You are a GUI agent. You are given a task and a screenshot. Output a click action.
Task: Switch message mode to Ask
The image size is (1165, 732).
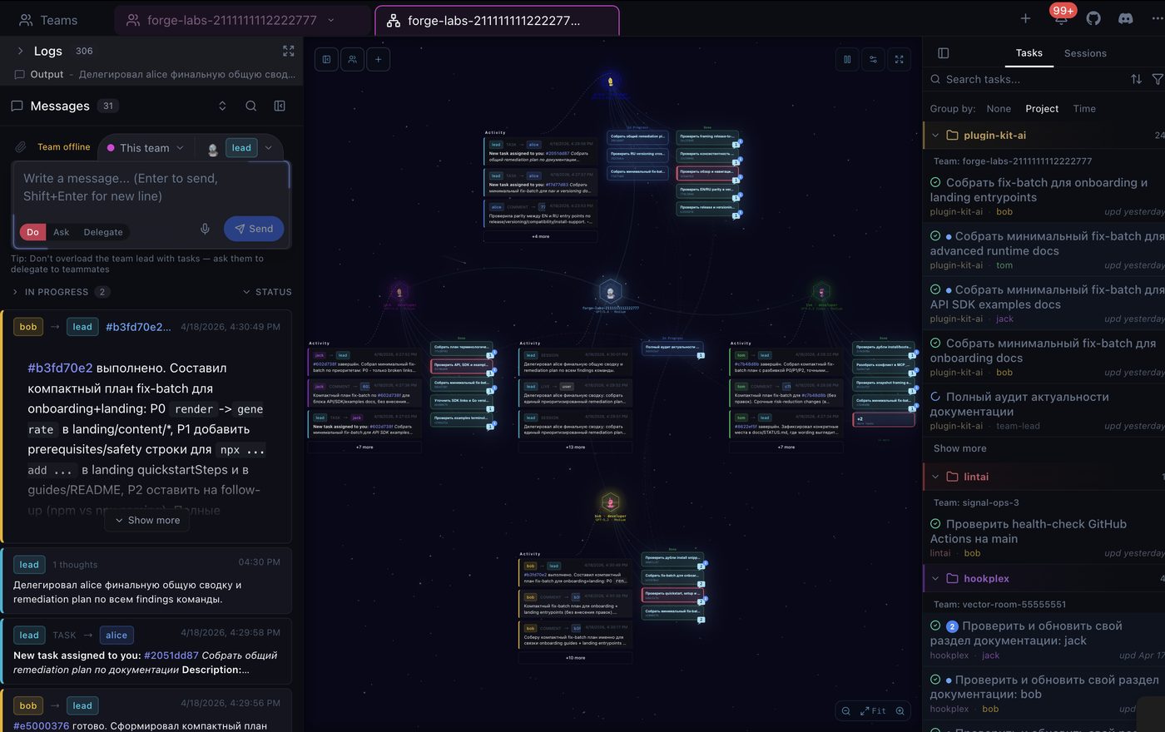62,232
